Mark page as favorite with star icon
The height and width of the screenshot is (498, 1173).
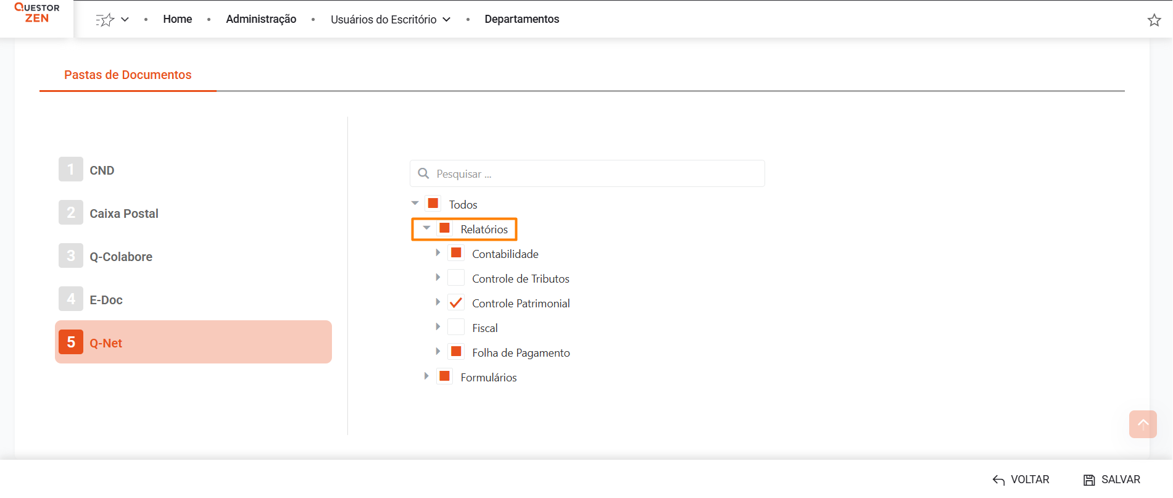(1154, 20)
